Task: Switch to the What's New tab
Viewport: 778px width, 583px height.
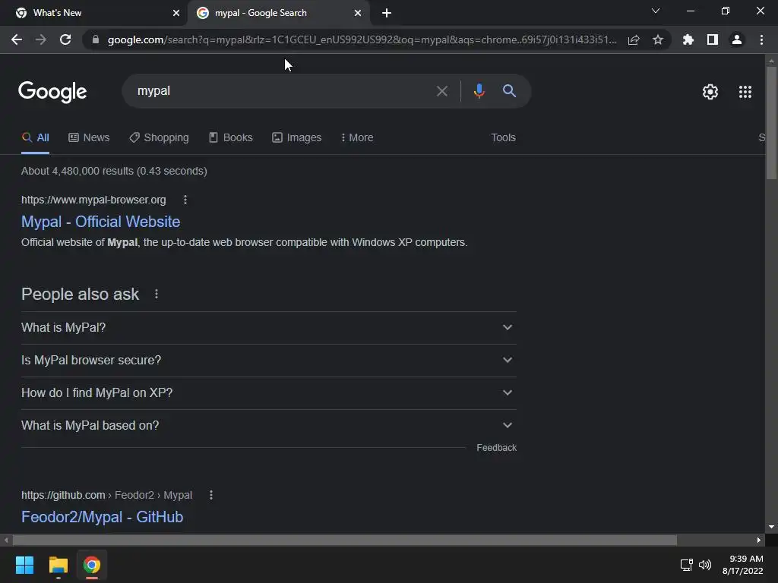Action: [x=93, y=13]
